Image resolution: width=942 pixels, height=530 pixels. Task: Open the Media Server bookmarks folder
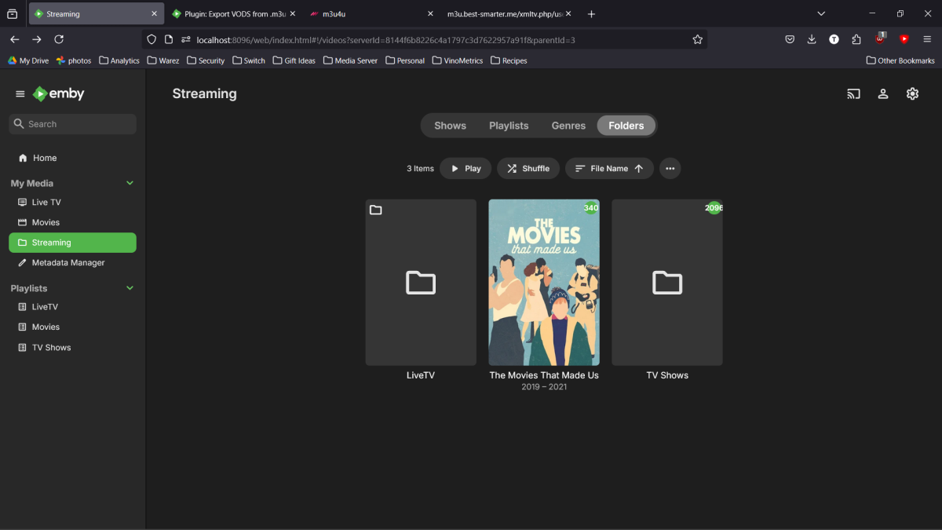[x=350, y=60]
